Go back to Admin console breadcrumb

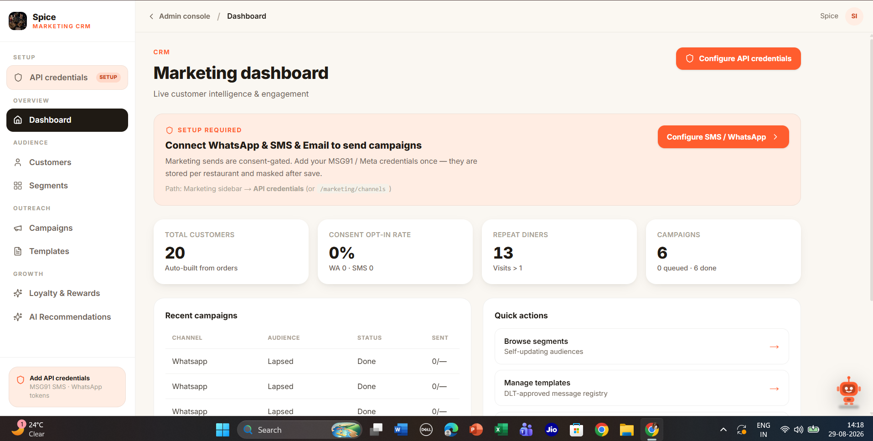184,16
